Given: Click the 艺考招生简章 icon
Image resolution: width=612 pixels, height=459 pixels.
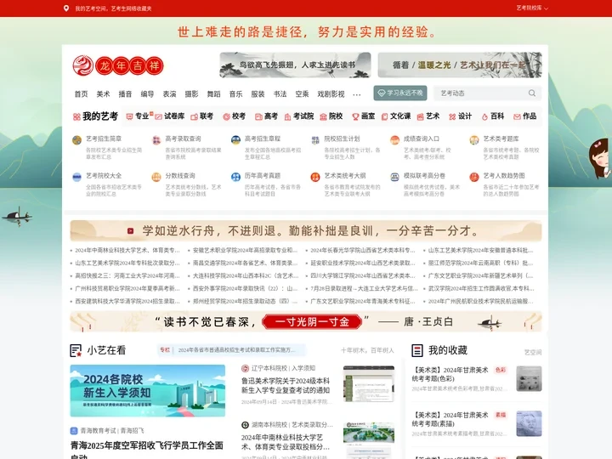Looking at the screenshot, I should [76, 140].
